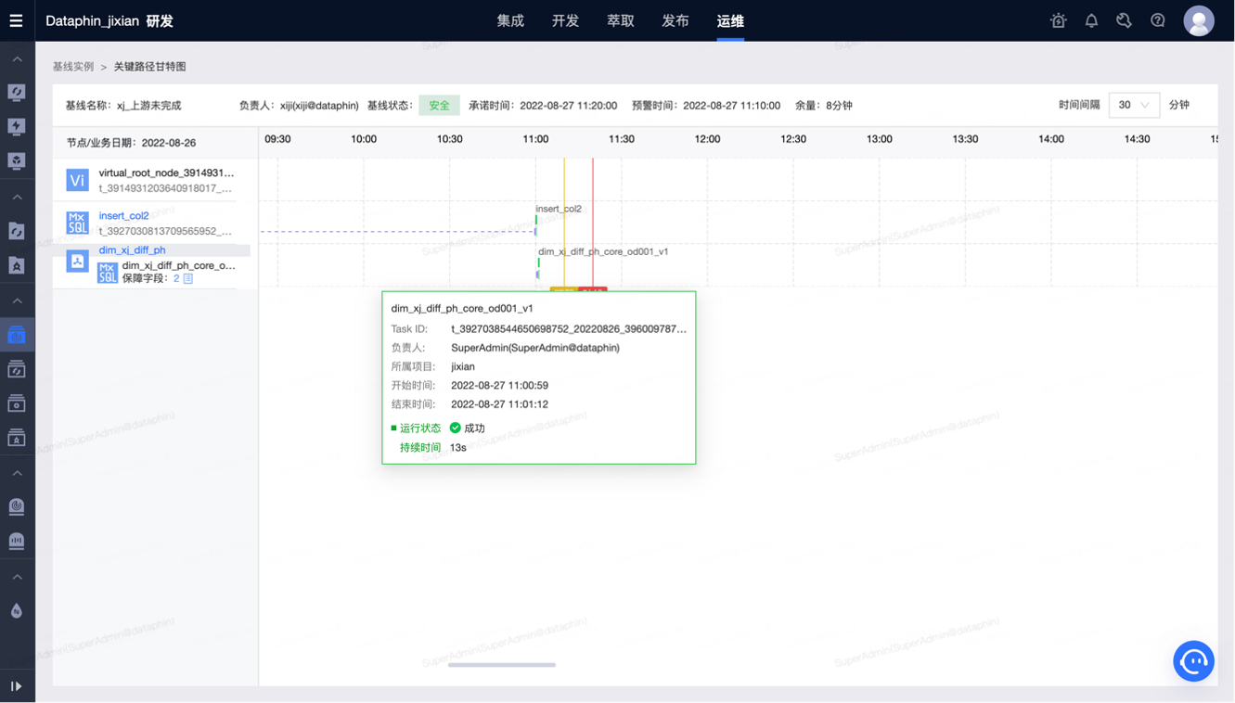Click the hamburger menu icon top left

[x=15, y=19]
